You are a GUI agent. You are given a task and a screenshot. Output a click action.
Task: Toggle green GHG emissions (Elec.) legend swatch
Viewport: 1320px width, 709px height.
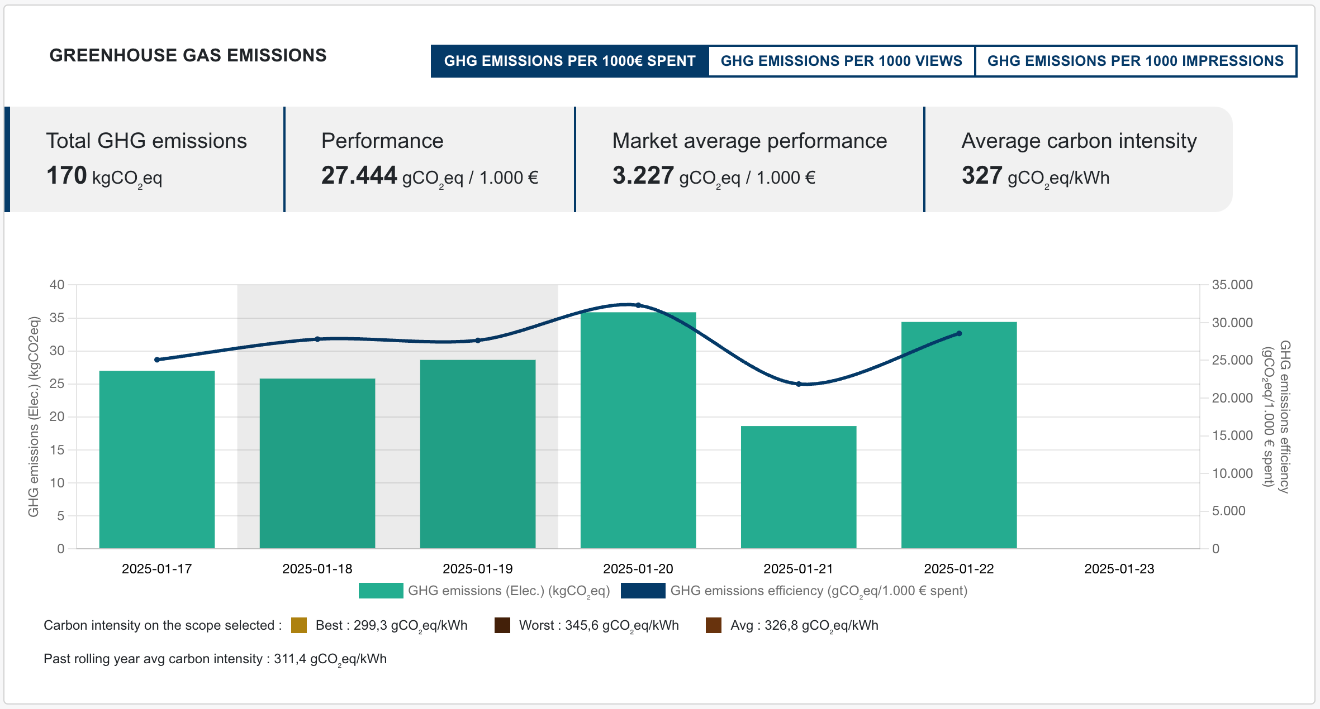[x=381, y=591]
